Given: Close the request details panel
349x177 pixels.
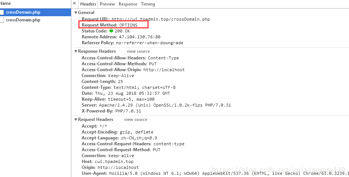Looking at the screenshot, I should click(74, 4).
